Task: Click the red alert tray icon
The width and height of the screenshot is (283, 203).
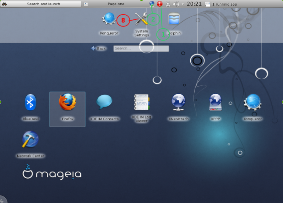Action: tap(160, 4)
